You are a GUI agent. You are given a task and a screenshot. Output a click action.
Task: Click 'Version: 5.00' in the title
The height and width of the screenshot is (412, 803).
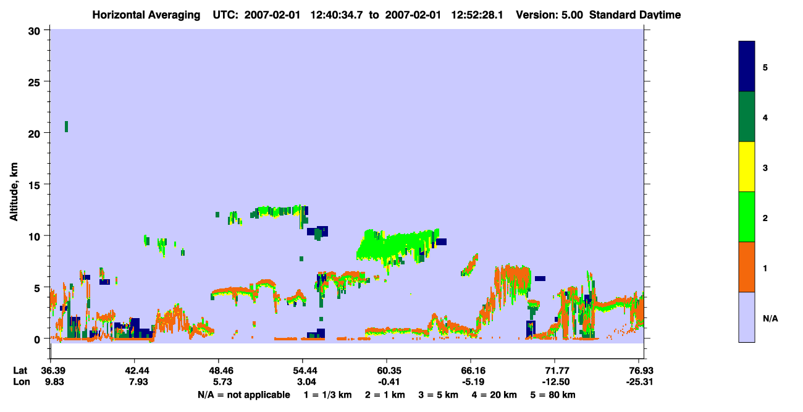pos(550,15)
